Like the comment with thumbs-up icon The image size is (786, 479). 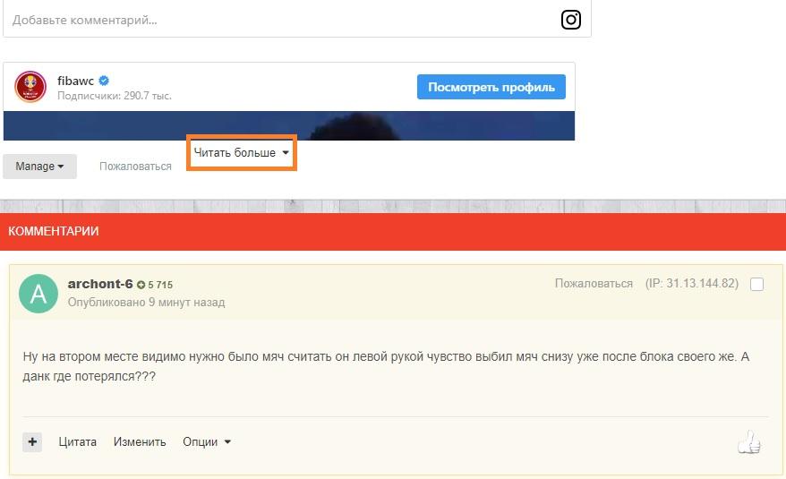[748, 441]
